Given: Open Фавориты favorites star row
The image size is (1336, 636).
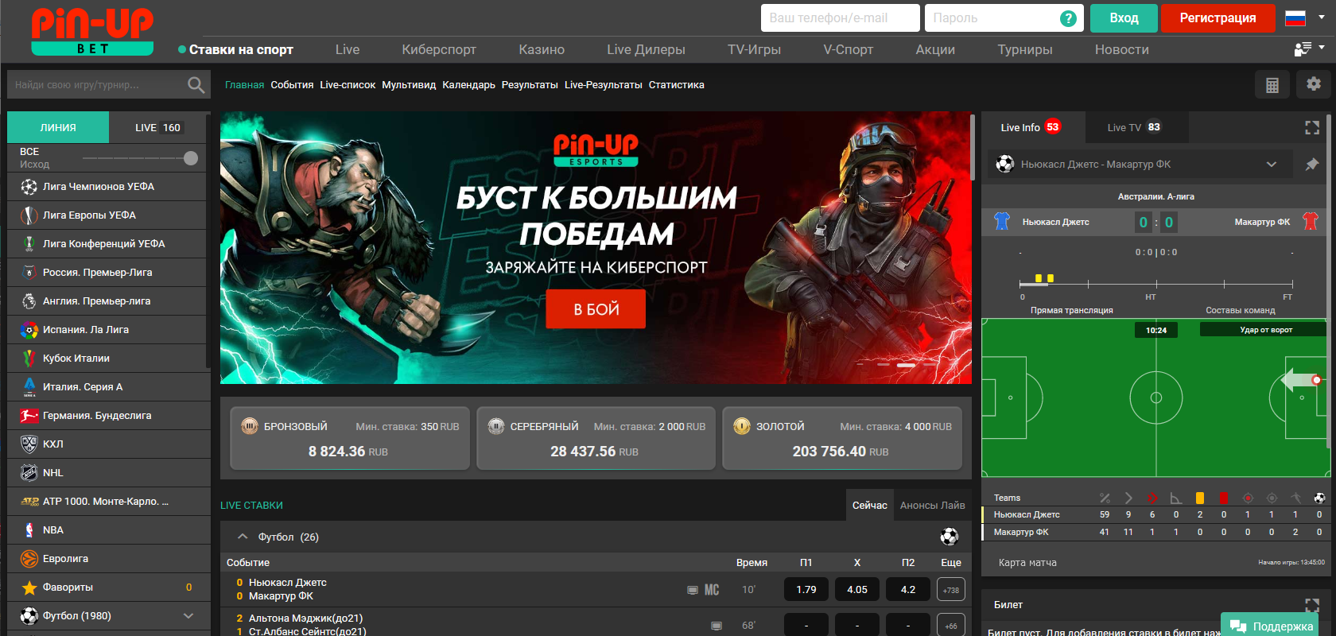Looking at the screenshot, I should pos(109,588).
